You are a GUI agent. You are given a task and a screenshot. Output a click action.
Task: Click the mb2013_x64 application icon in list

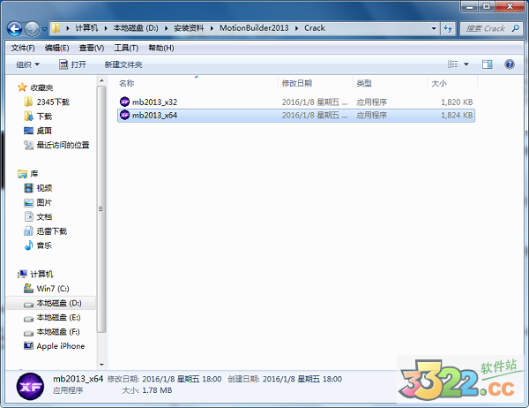coord(124,115)
